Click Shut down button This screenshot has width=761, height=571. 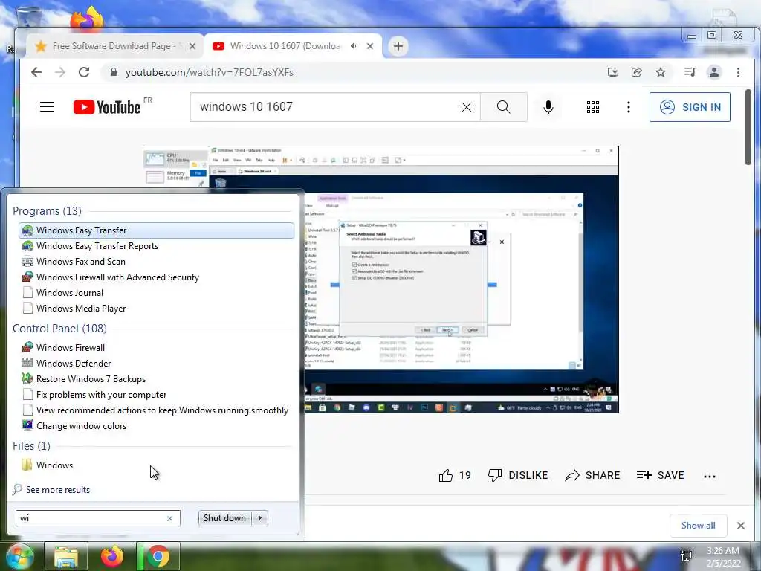[x=225, y=518]
